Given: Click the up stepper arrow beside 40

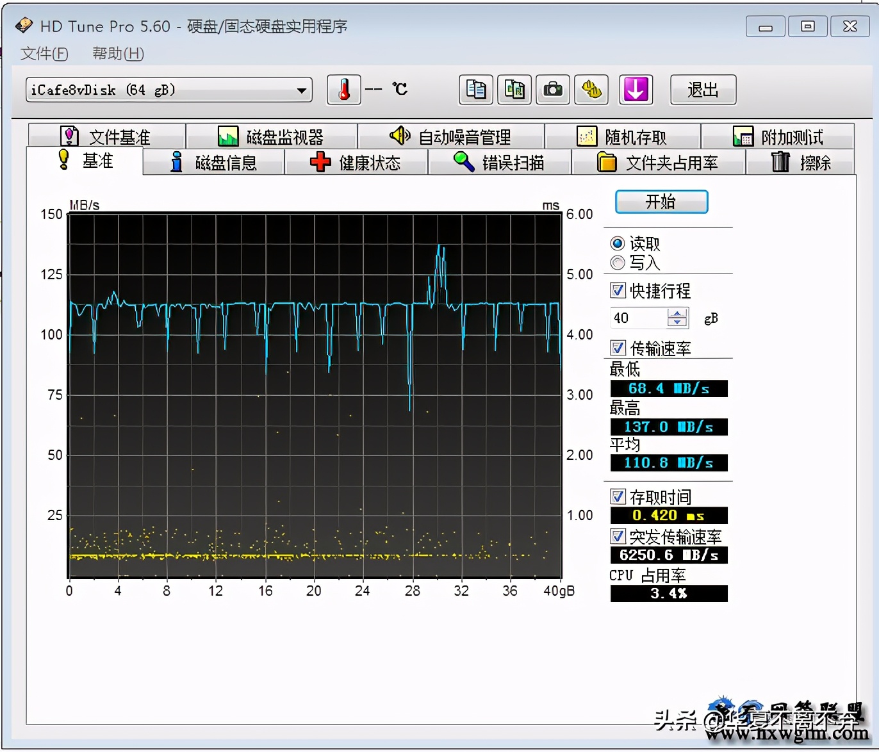Looking at the screenshot, I should pyautogui.click(x=677, y=313).
